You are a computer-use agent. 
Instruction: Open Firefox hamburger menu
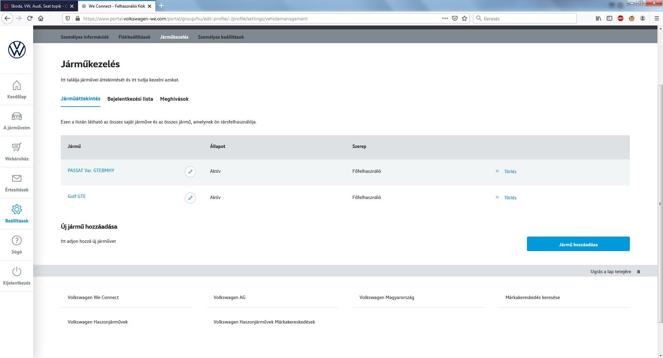click(x=657, y=18)
